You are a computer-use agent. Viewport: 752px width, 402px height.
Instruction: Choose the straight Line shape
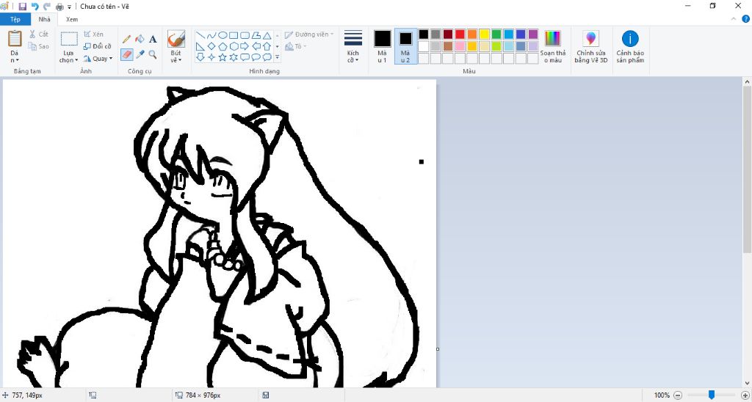200,35
